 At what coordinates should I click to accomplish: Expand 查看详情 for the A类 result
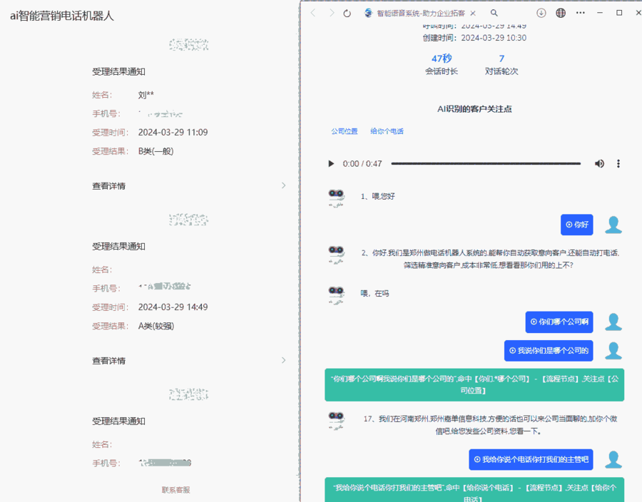189,361
